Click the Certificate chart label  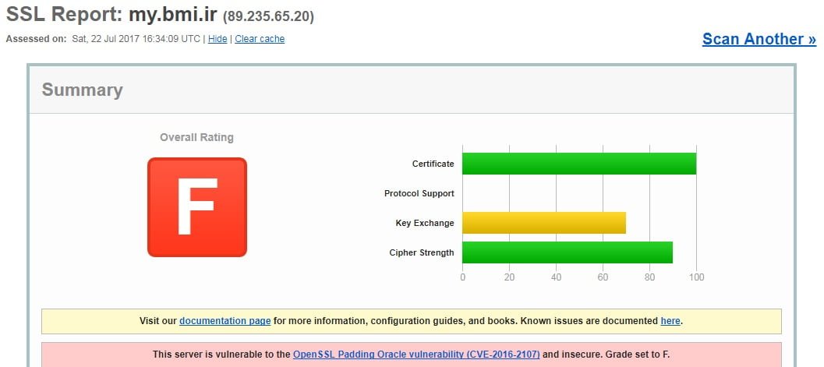[433, 164]
